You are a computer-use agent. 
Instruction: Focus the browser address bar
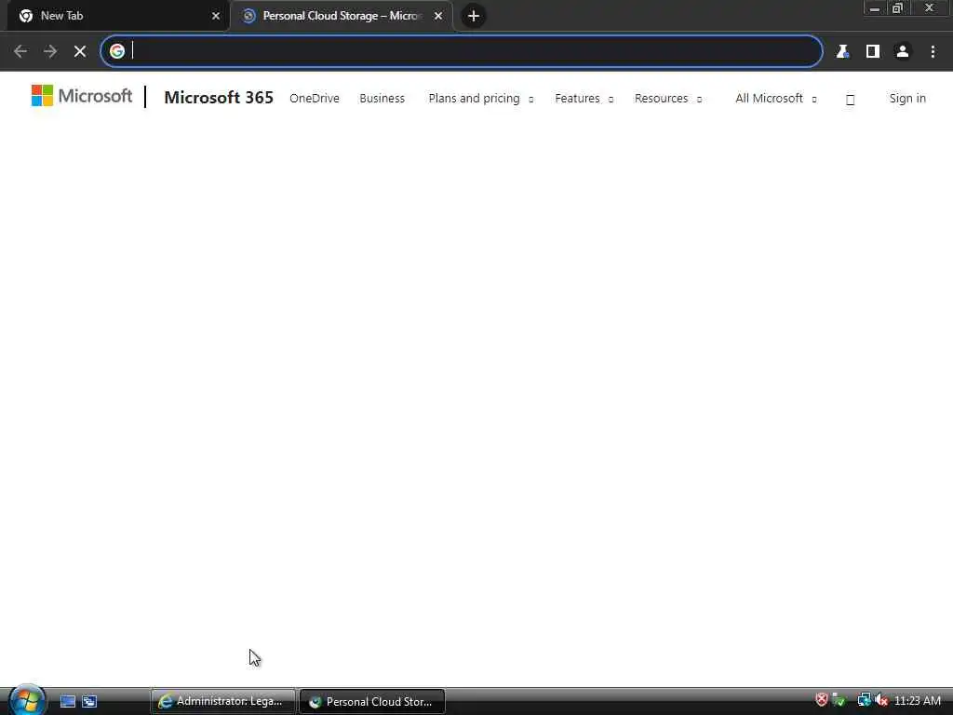coord(462,52)
